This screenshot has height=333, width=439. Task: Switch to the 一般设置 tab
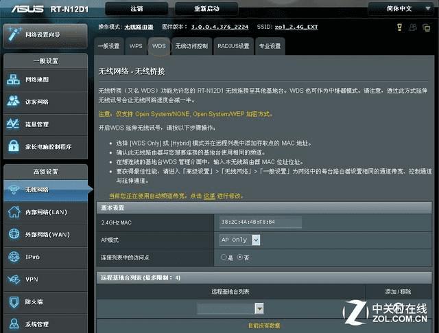click(x=109, y=46)
